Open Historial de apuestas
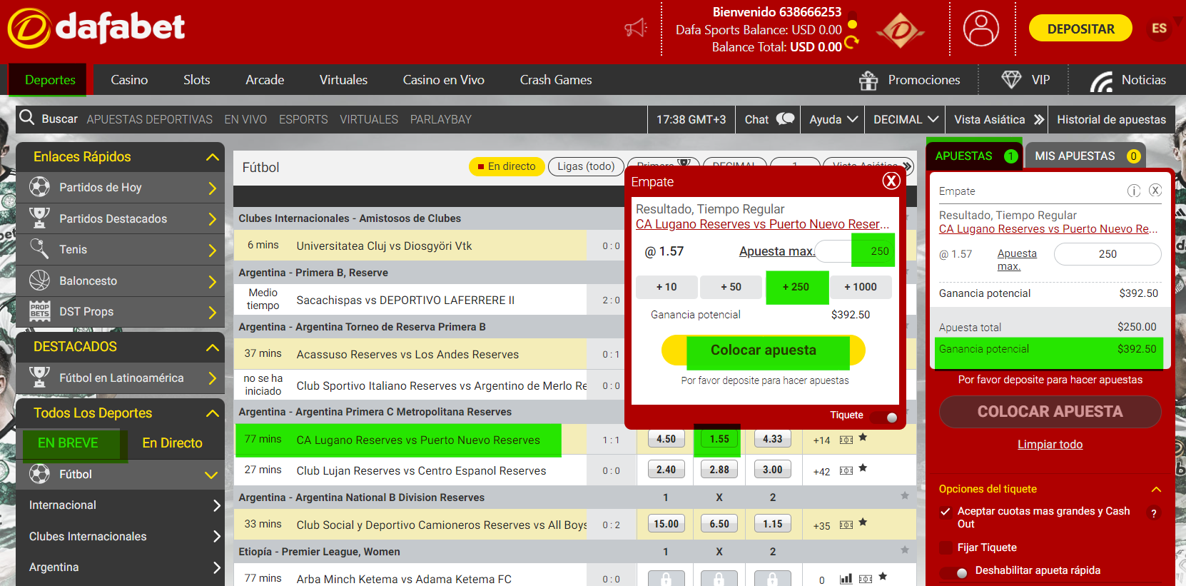The width and height of the screenshot is (1186, 586). [1111, 119]
